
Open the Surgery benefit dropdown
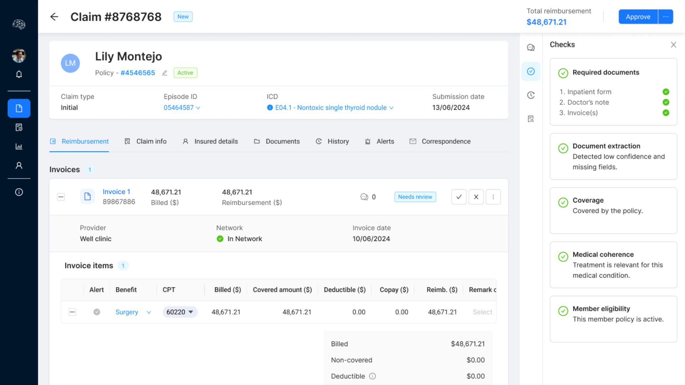(x=133, y=312)
